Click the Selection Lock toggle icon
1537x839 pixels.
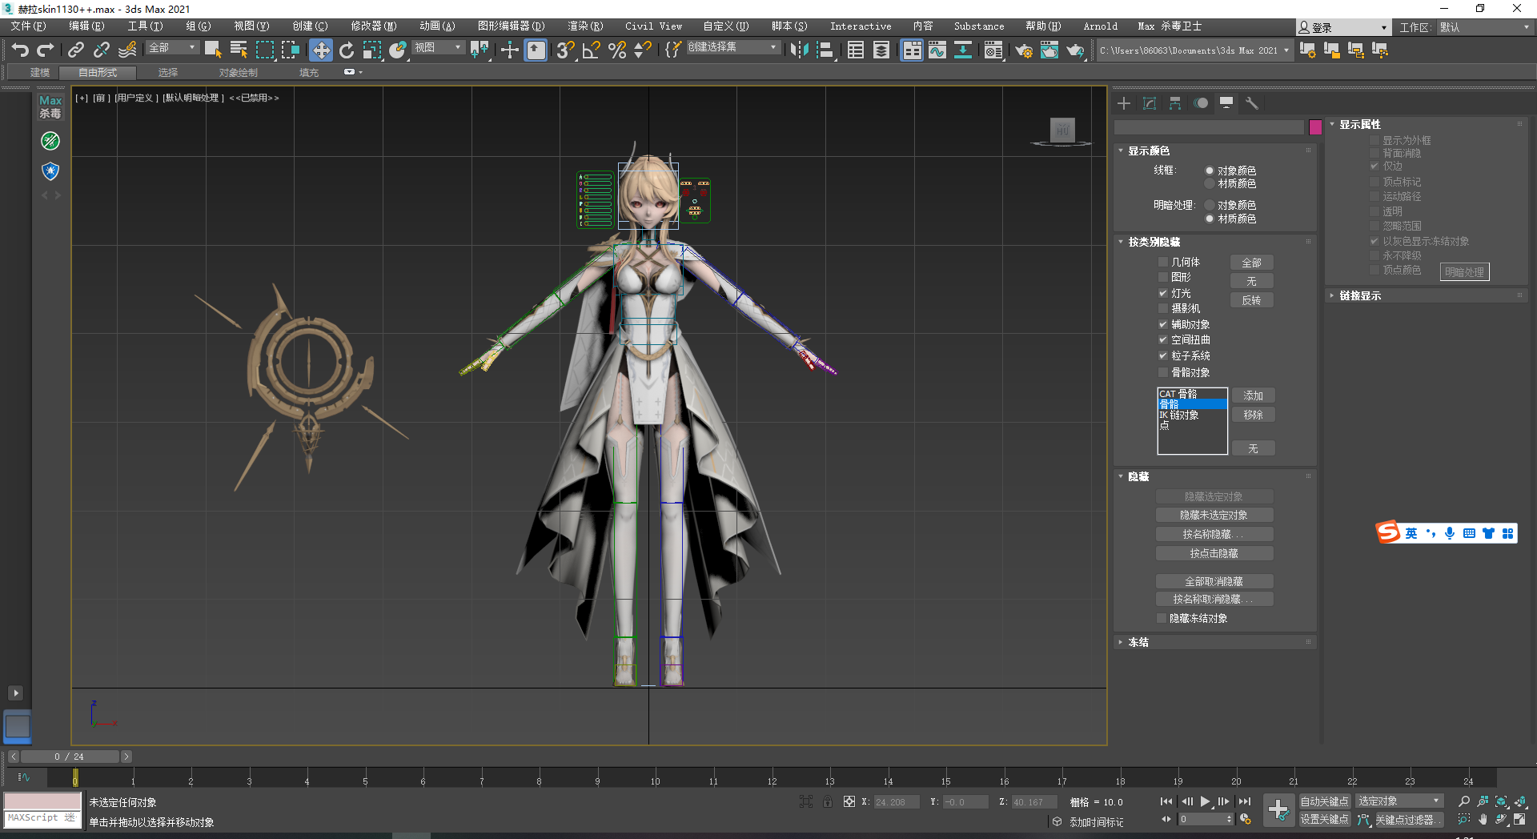click(827, 801)
